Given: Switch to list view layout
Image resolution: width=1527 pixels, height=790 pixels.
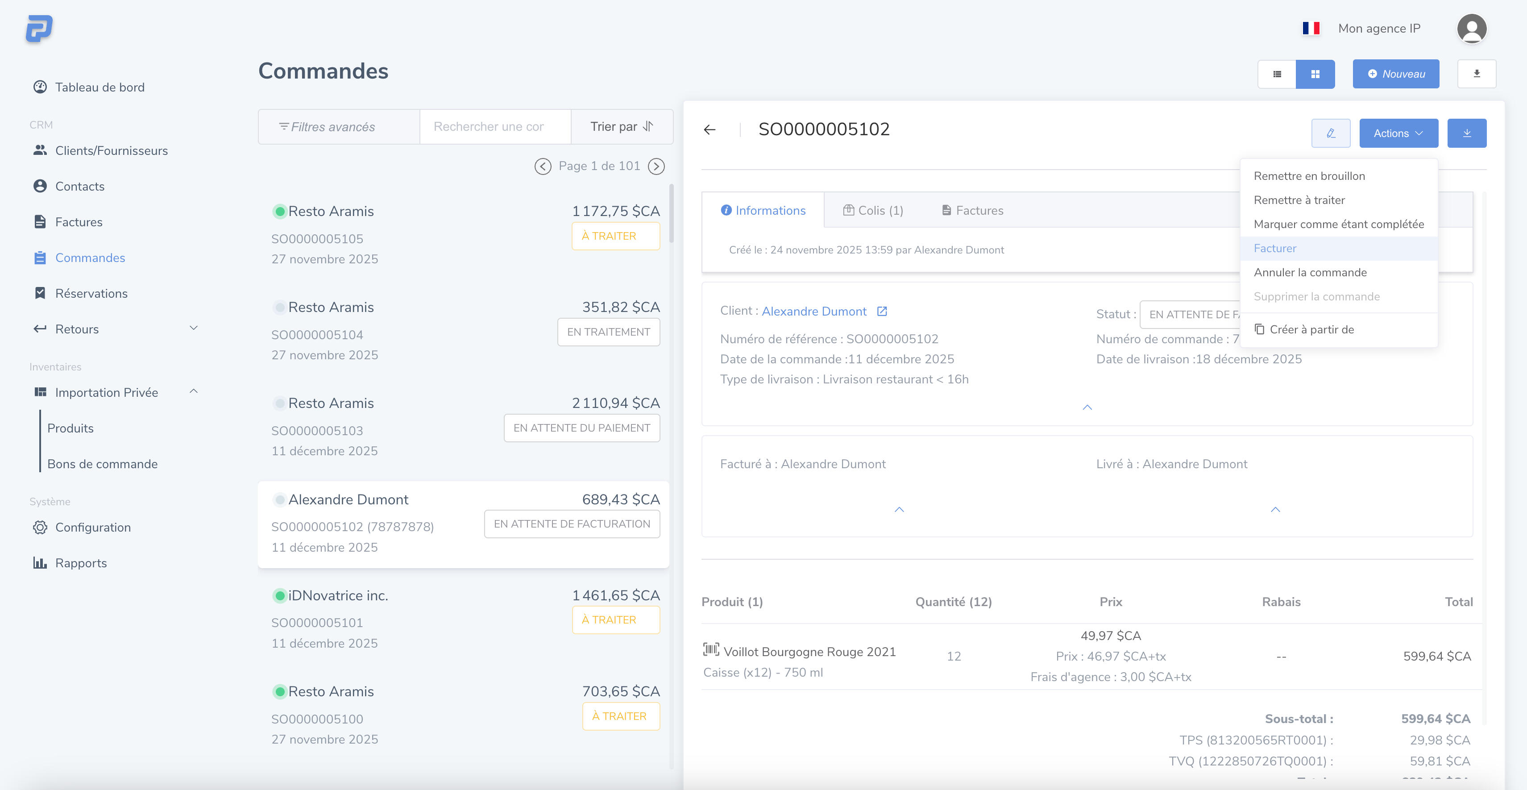Looking at the screenshot, I should [x=1277, y=74].
